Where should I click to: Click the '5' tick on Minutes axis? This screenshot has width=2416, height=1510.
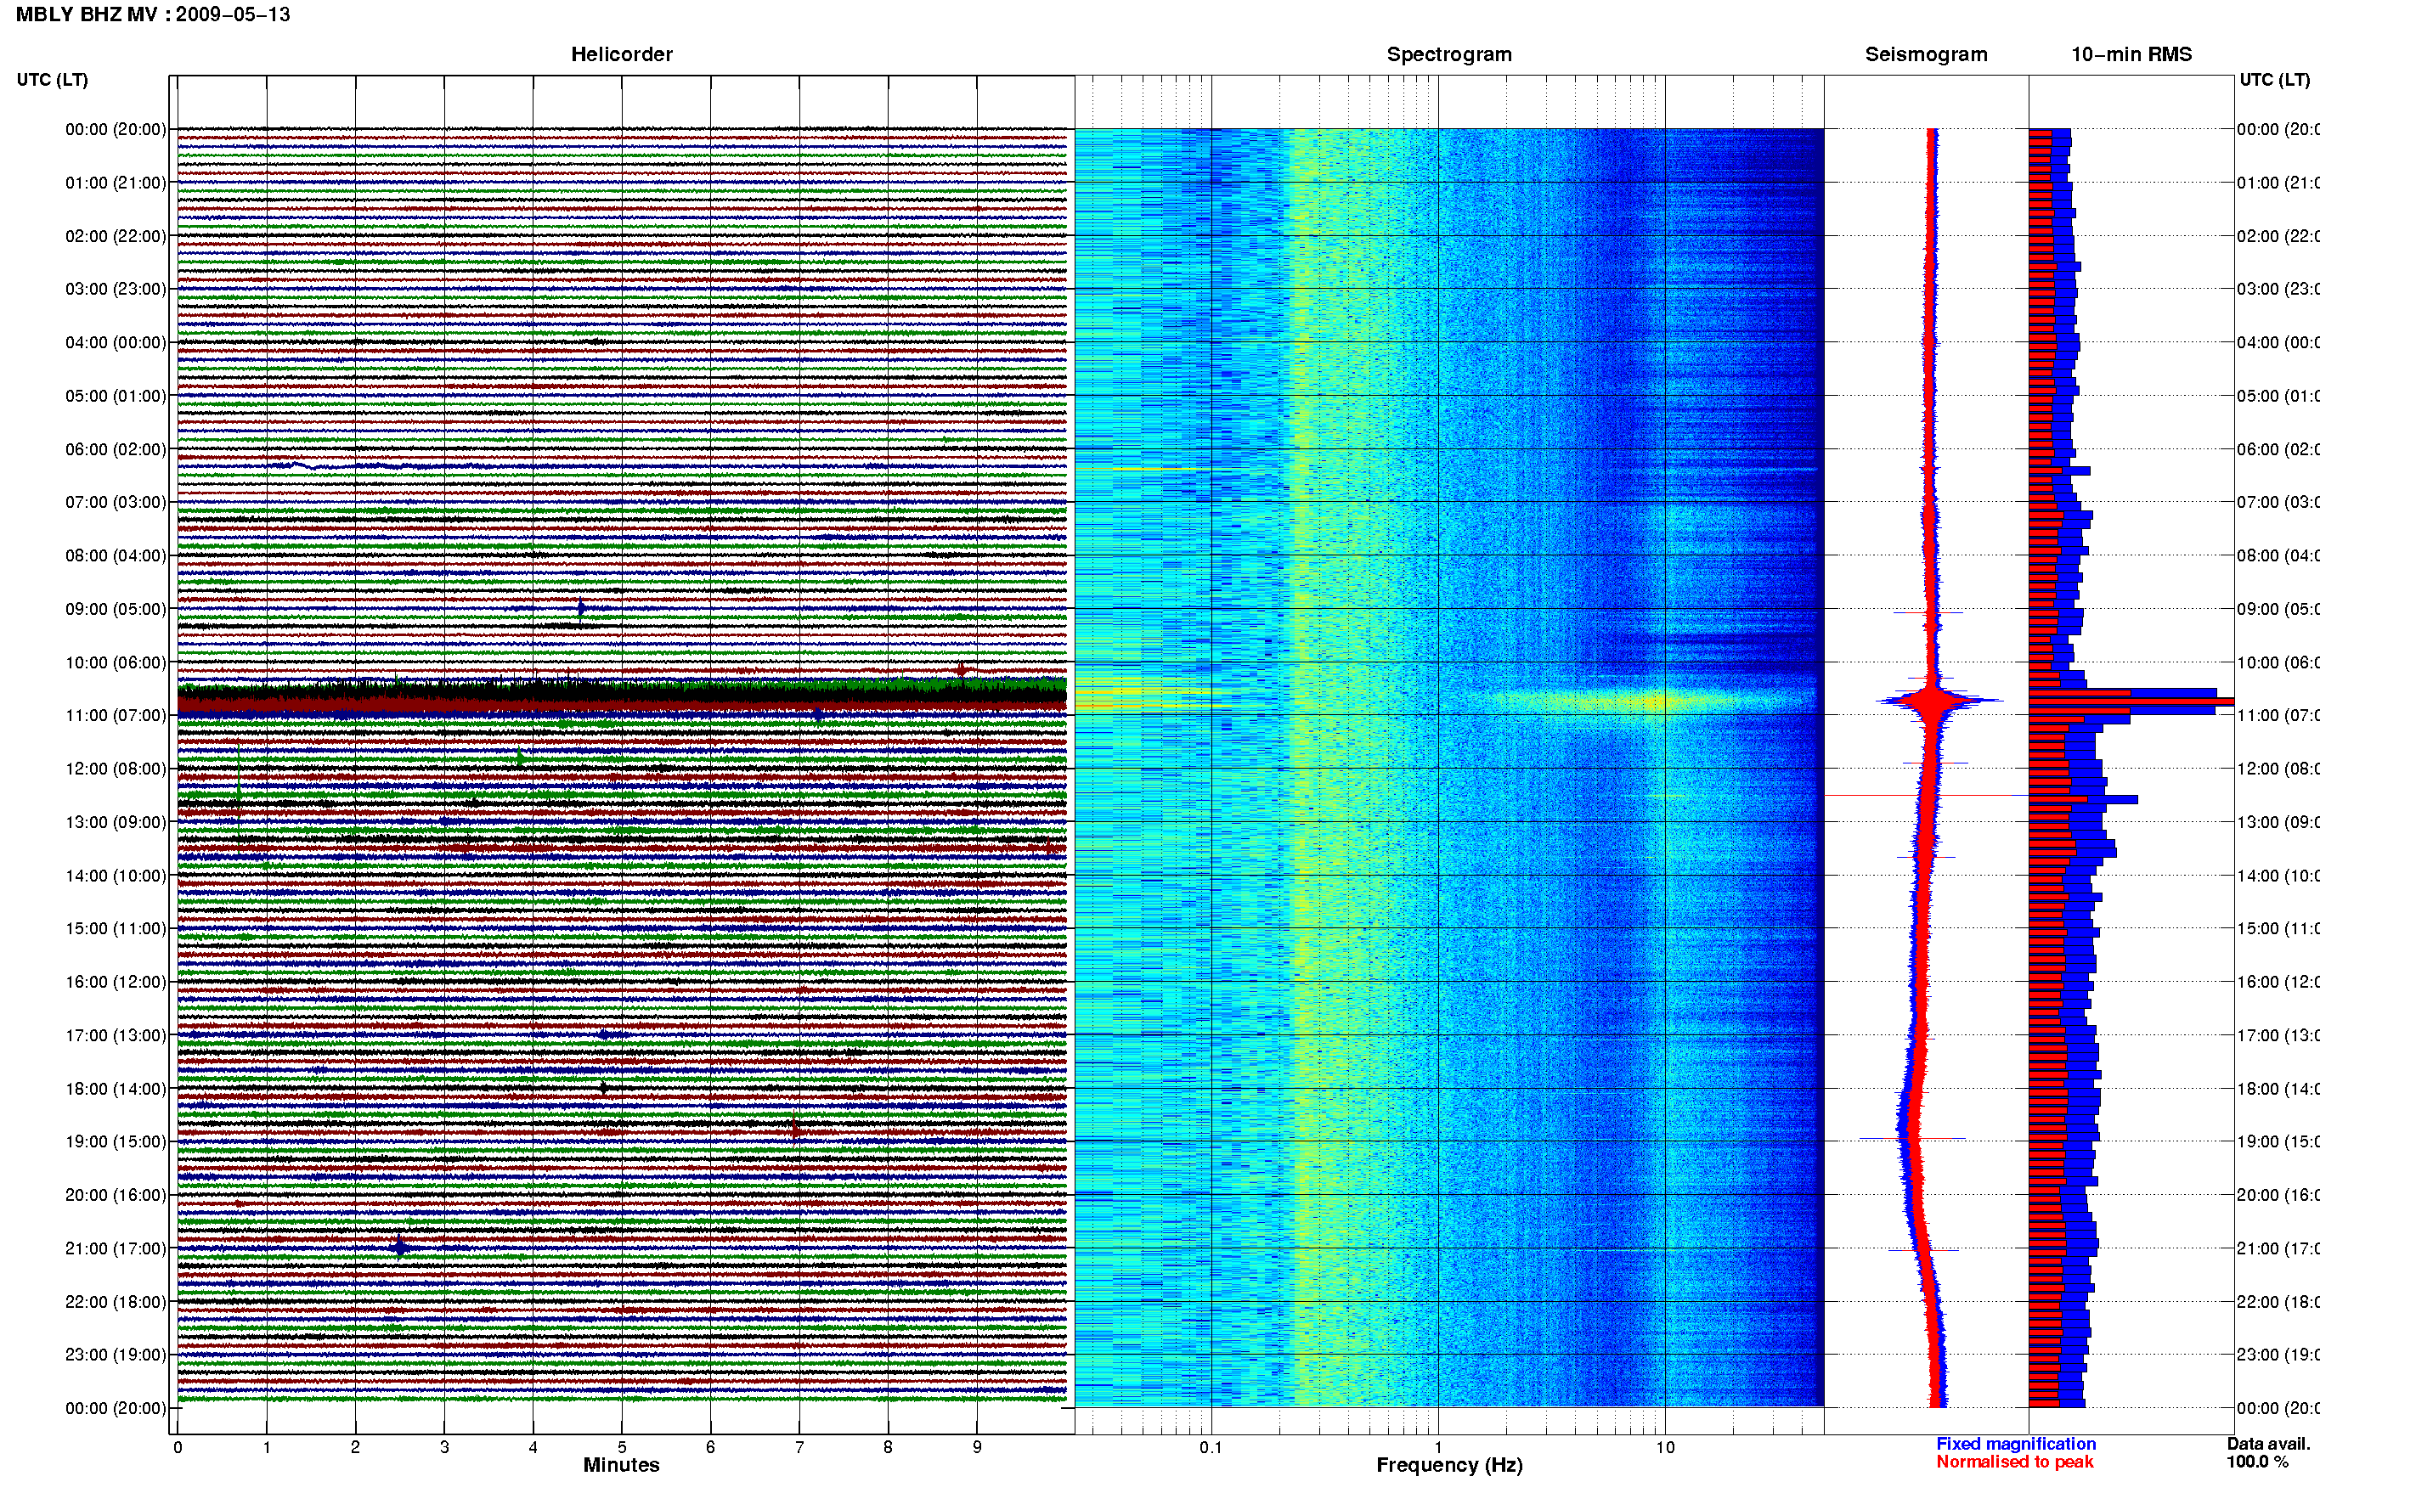pos(622,1447)
